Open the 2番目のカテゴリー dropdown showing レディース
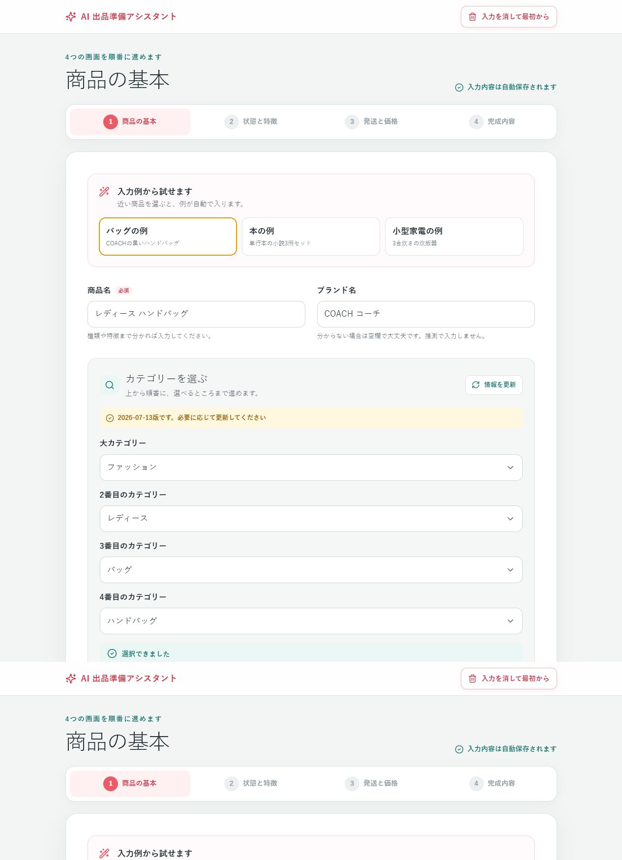622x860 pixels. (x=311, y=519)
